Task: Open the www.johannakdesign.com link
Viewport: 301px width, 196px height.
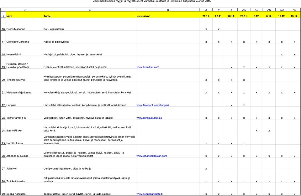Action: (x=152, y=156)
